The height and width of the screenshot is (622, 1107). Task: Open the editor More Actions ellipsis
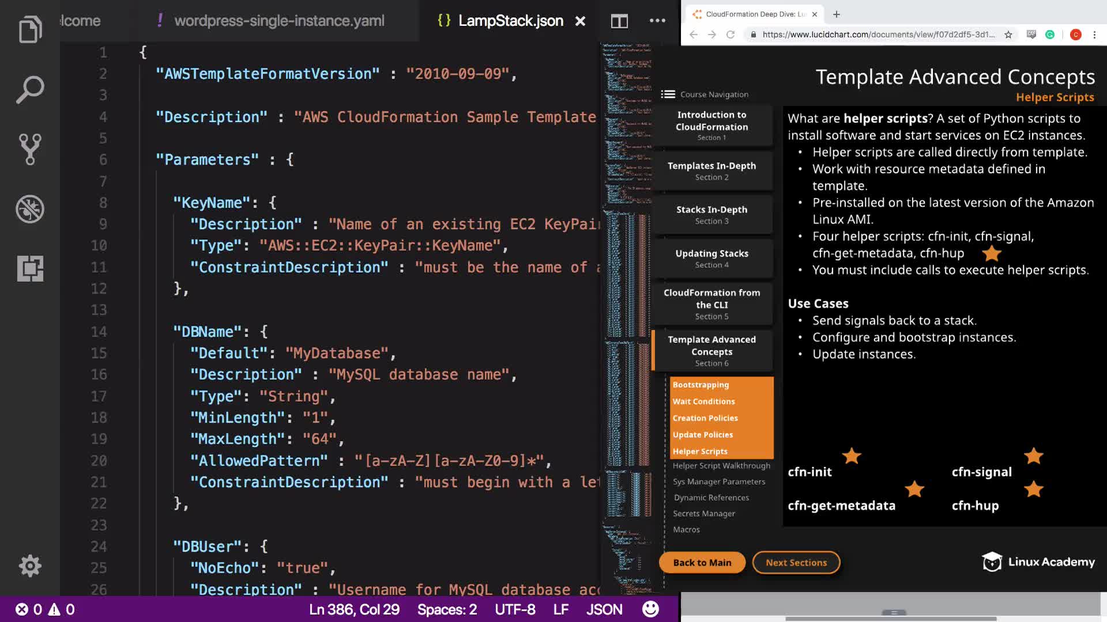click(x=657, y=21)
